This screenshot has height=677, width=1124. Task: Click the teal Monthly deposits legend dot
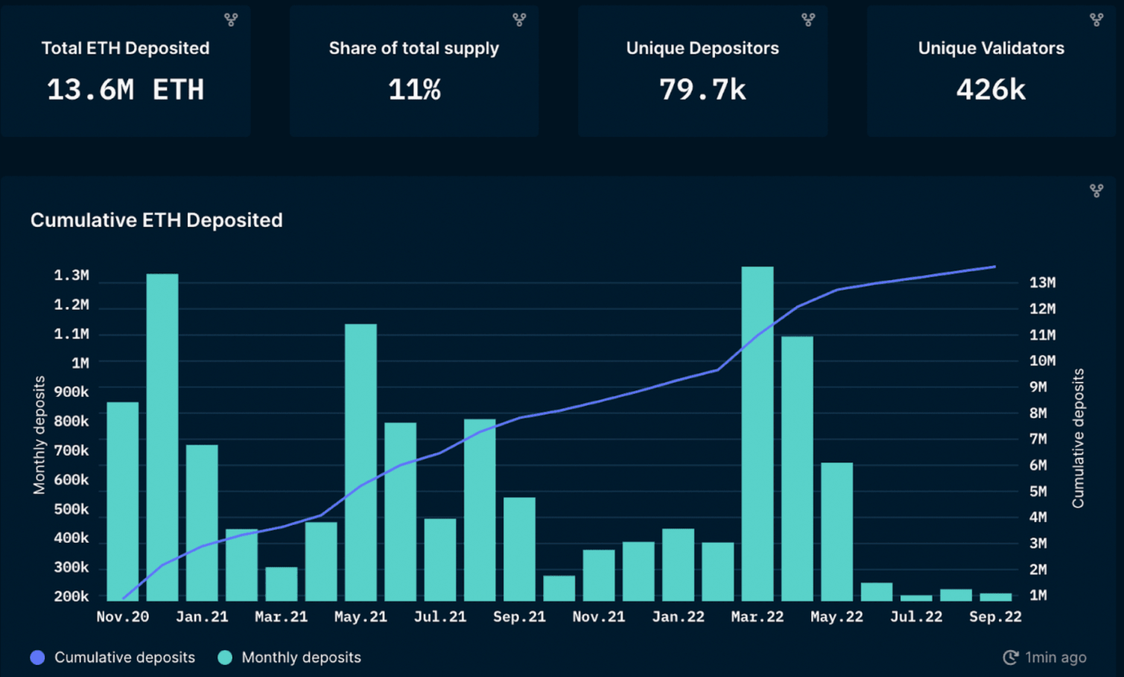[x=225, y=658]
